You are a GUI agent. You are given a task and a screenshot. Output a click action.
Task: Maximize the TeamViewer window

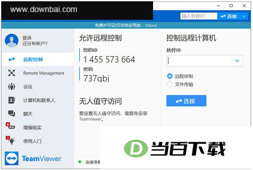click(x=231, y=6)
